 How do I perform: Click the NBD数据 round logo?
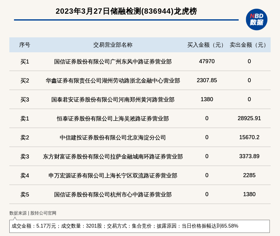tap(256, 20)
